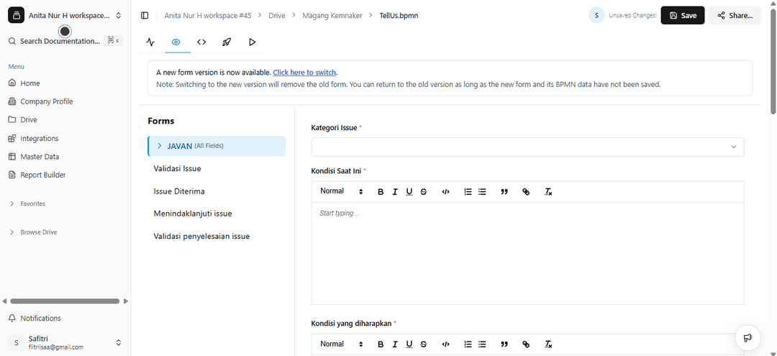Select the Validasi Issue form
This screenshot has height=356, width=777.
[x=177, y=168]
